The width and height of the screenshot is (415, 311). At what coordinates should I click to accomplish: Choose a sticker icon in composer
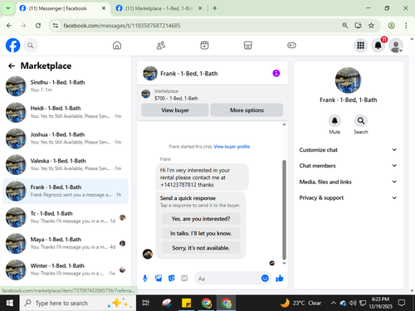pyautogui.click(x=172, y=279)
